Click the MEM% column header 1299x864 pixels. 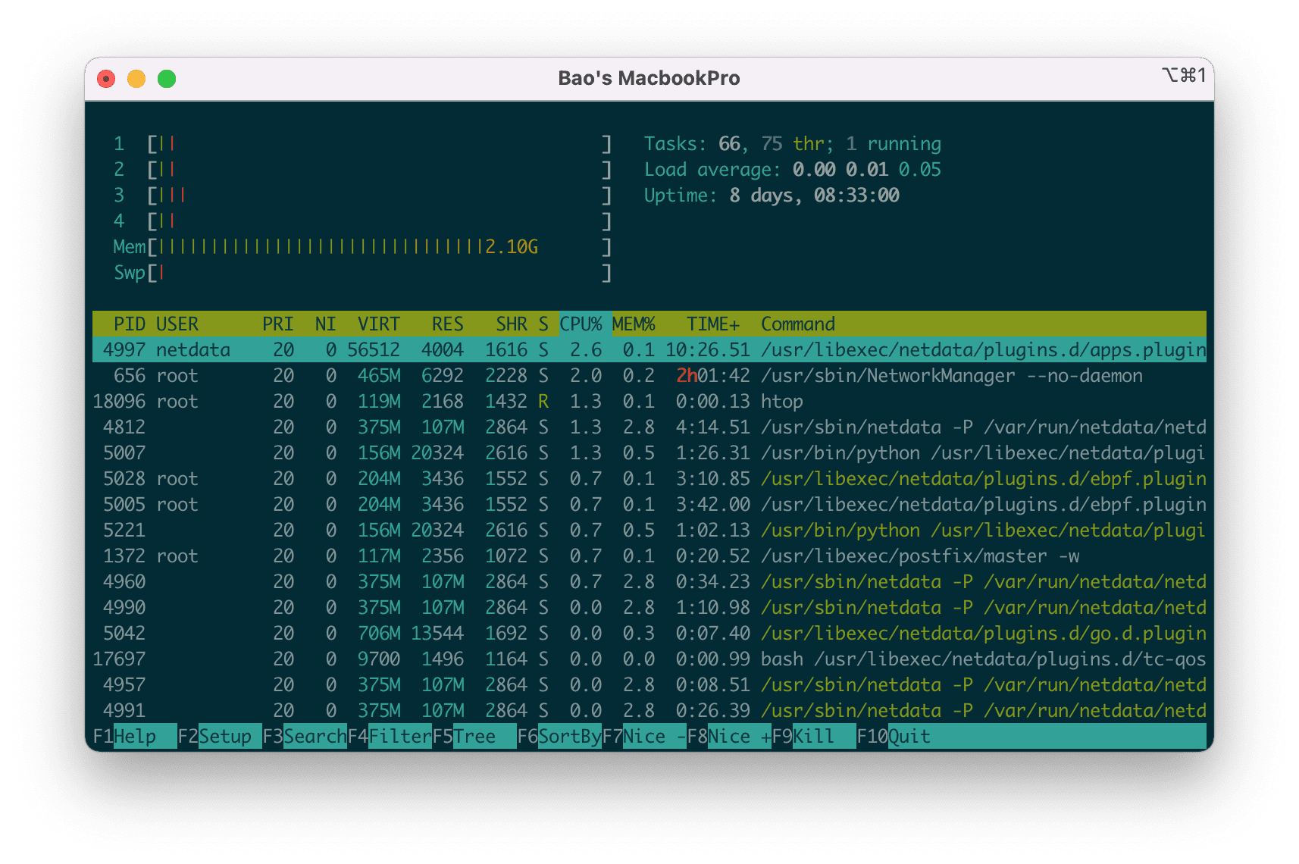click(x=633, y=324)
